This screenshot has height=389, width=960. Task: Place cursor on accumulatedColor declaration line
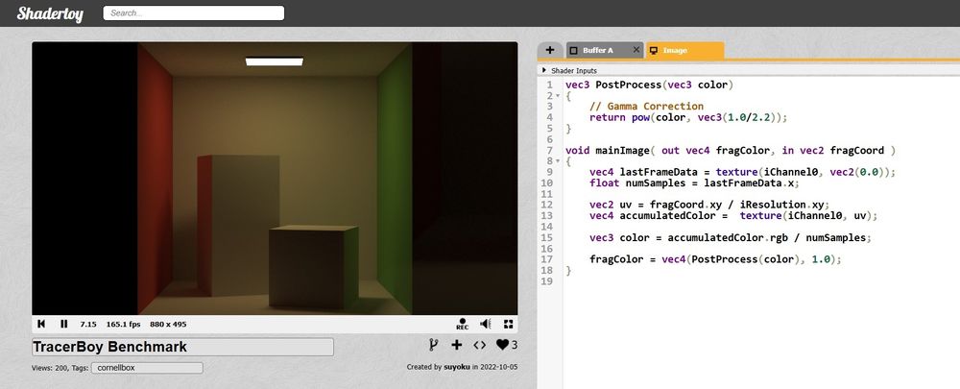pos(733,216)
